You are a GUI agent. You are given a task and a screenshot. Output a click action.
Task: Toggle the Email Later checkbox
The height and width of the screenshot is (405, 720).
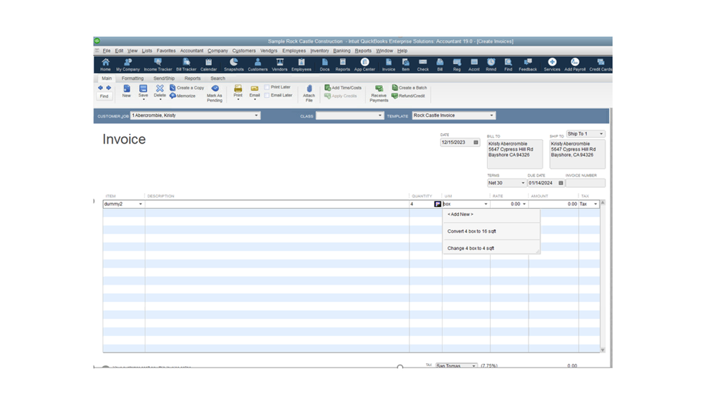[267, 95]
